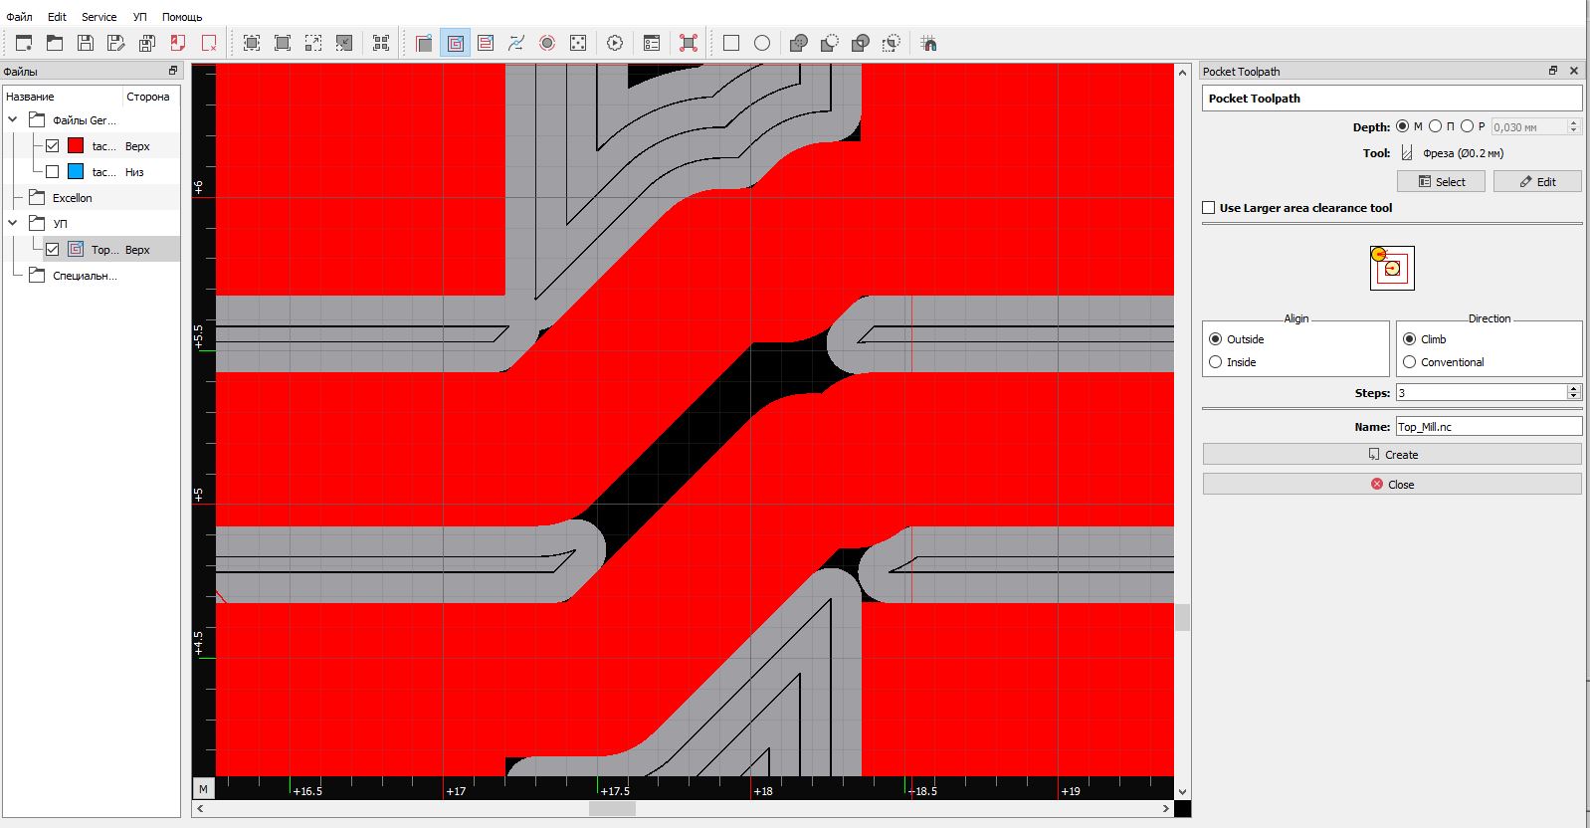Click the Edit tool button
The width and height of the screenshot is (1590, 828).
[1537, 181]
